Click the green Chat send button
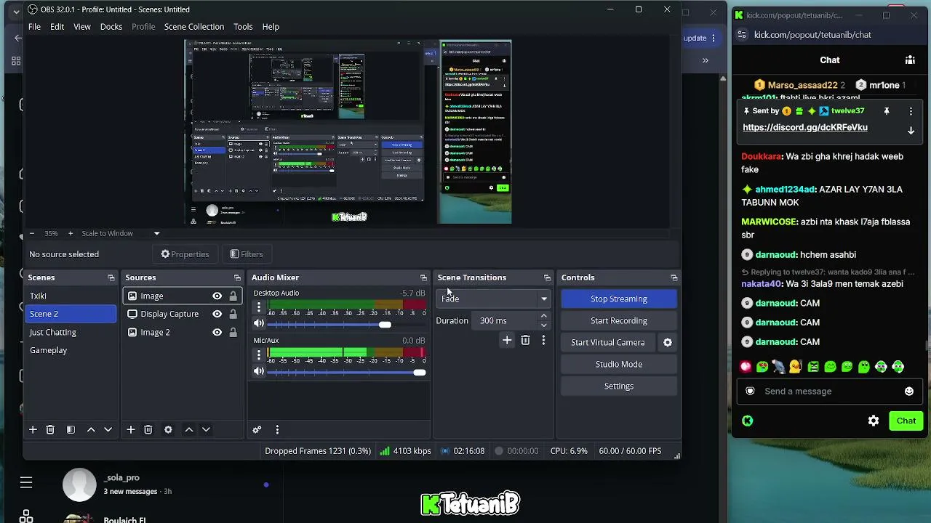931x523 pixels. pos(906,421)
